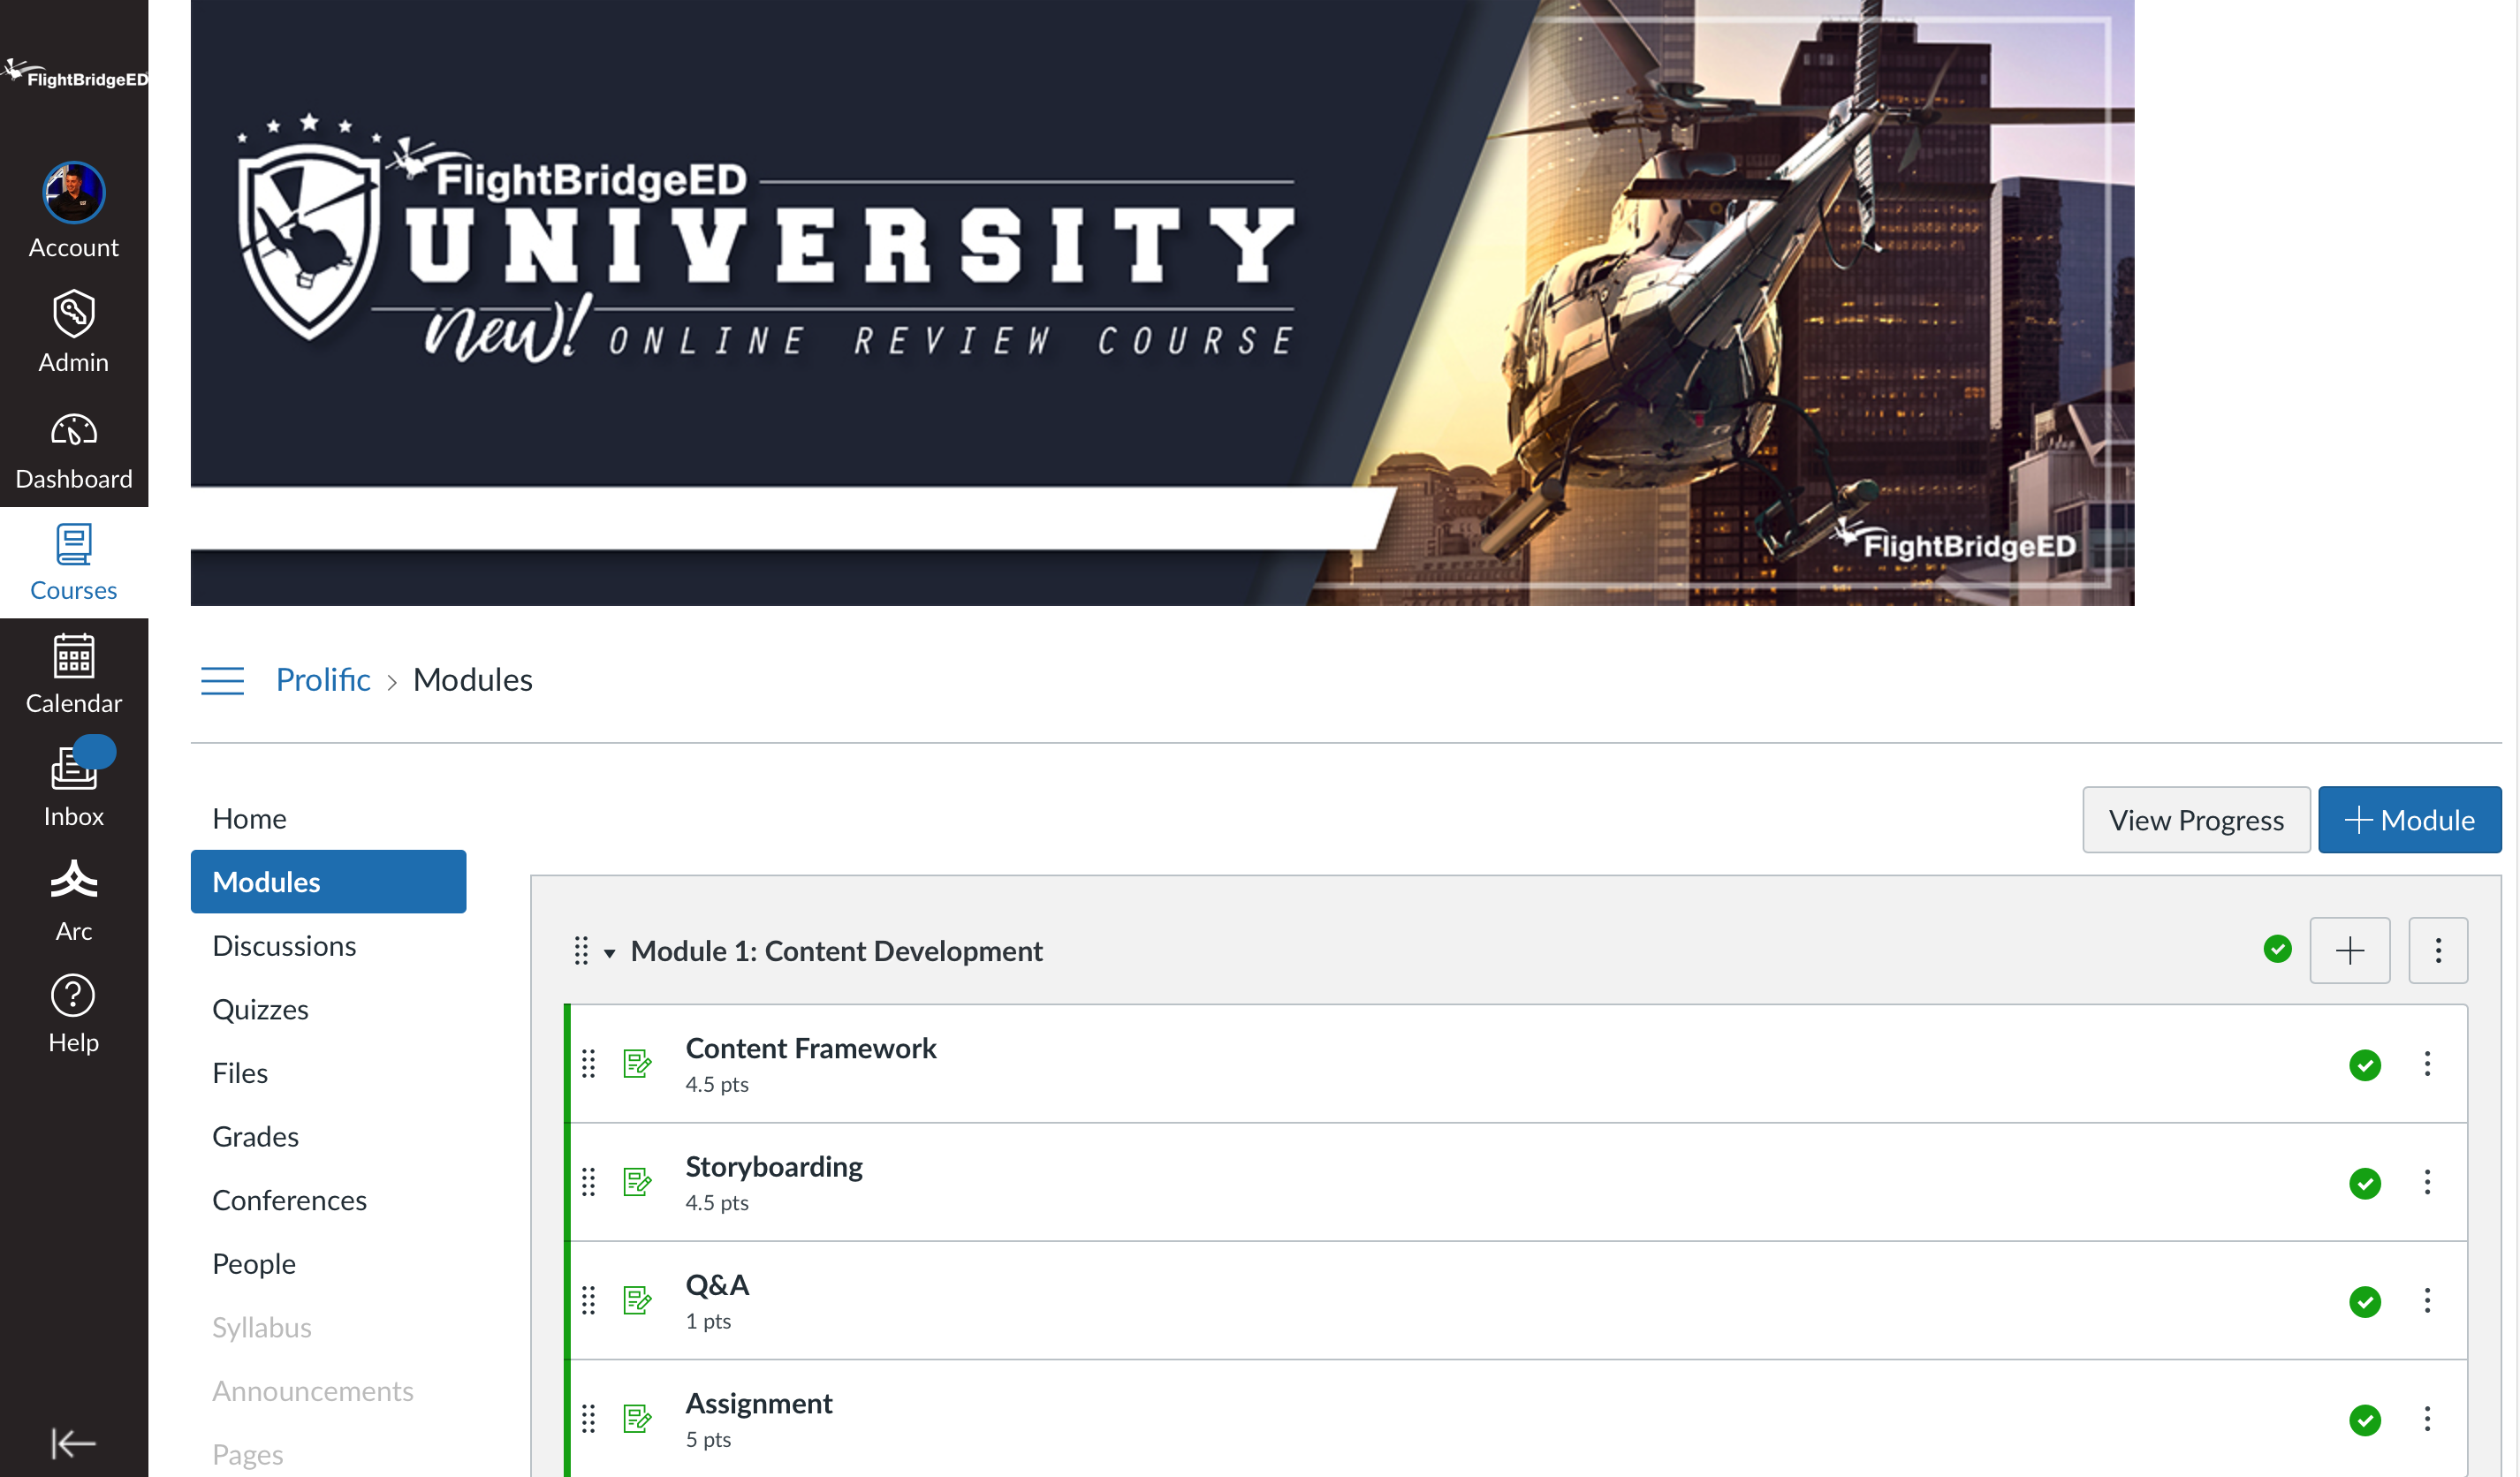Open Content Framework options kebab menu
The height and width of the screenshot is (1477, 2520).
pyautogui.click(x=2427, y=1064)
